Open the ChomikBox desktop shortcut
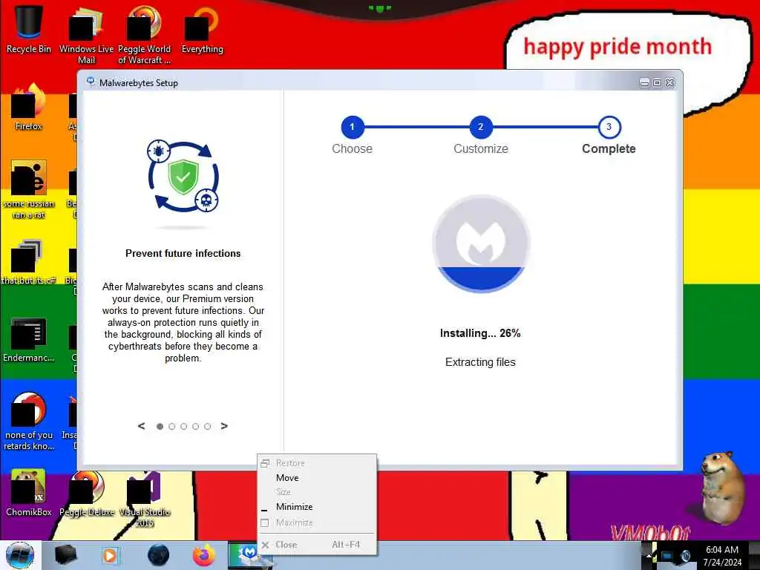 point(29,494)
